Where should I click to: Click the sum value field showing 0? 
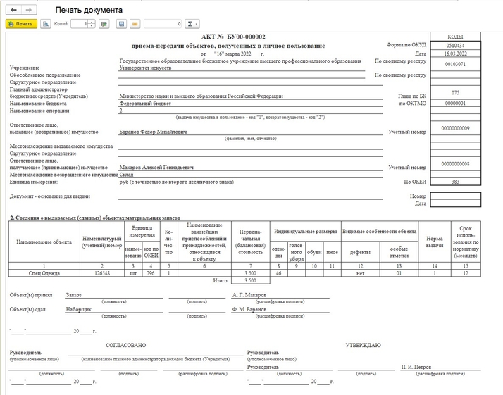[163, 24]
